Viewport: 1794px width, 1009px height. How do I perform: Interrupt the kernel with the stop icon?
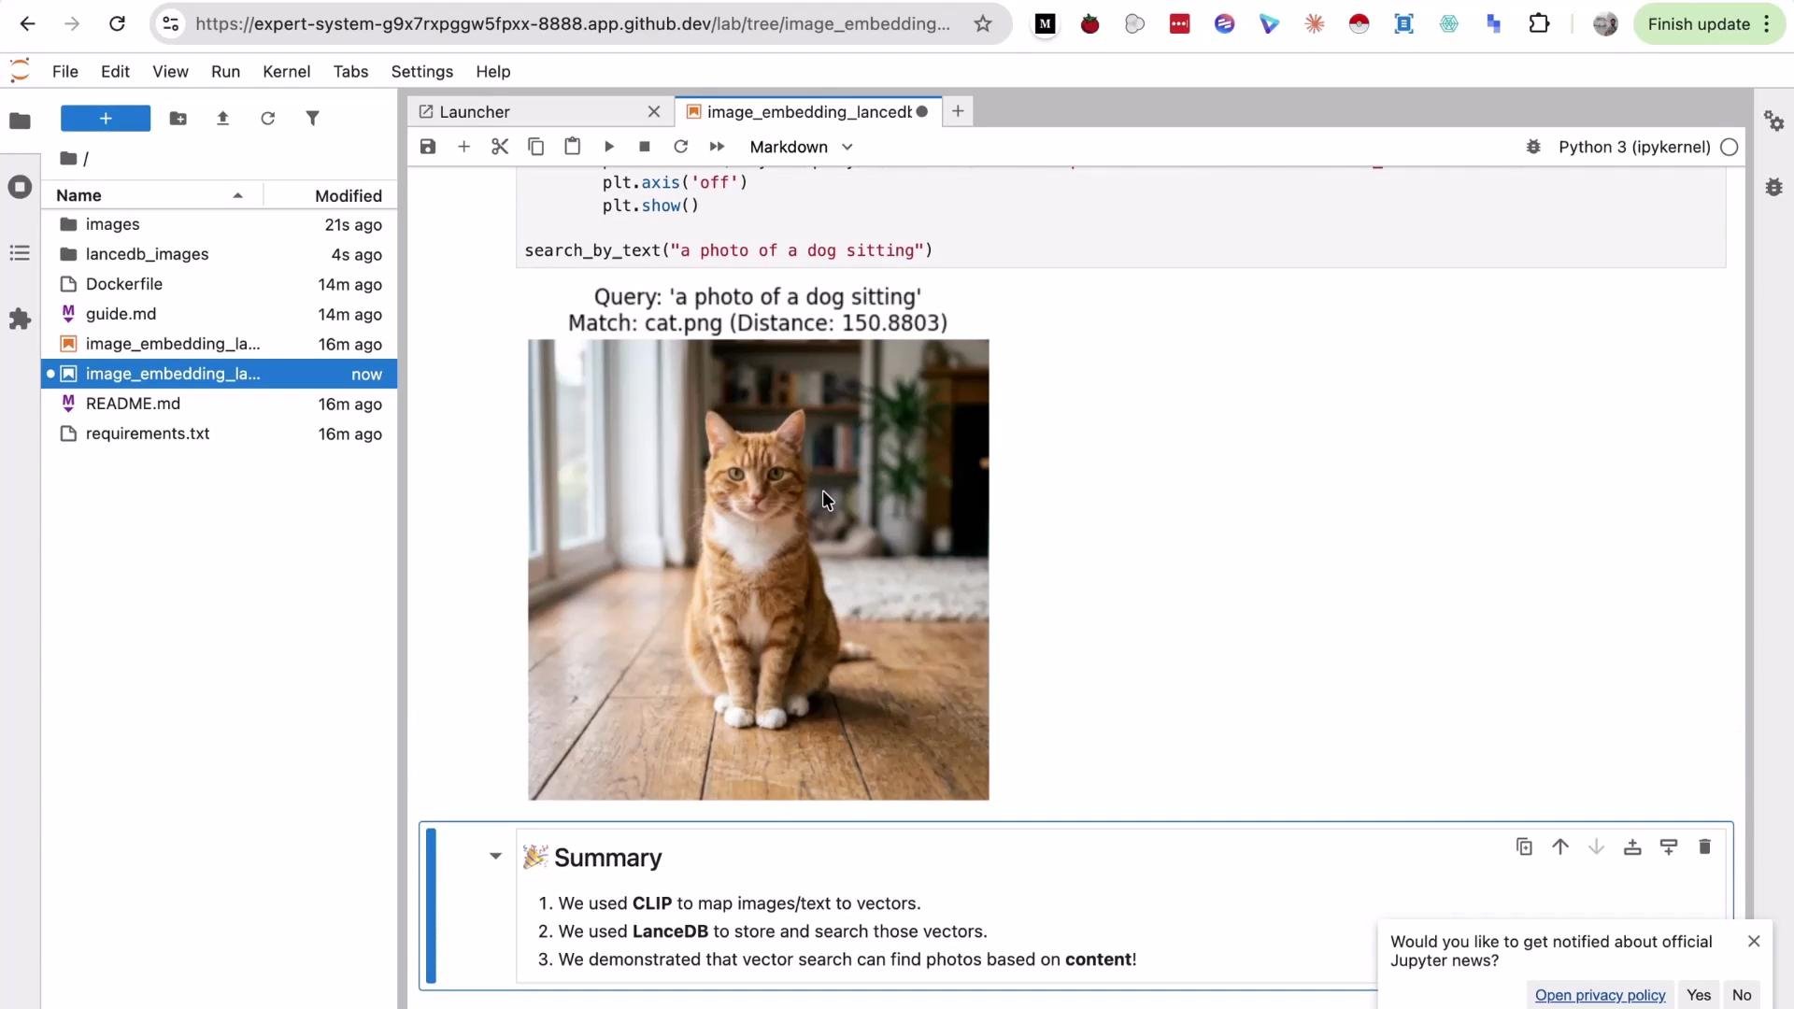tap(645, 147)
